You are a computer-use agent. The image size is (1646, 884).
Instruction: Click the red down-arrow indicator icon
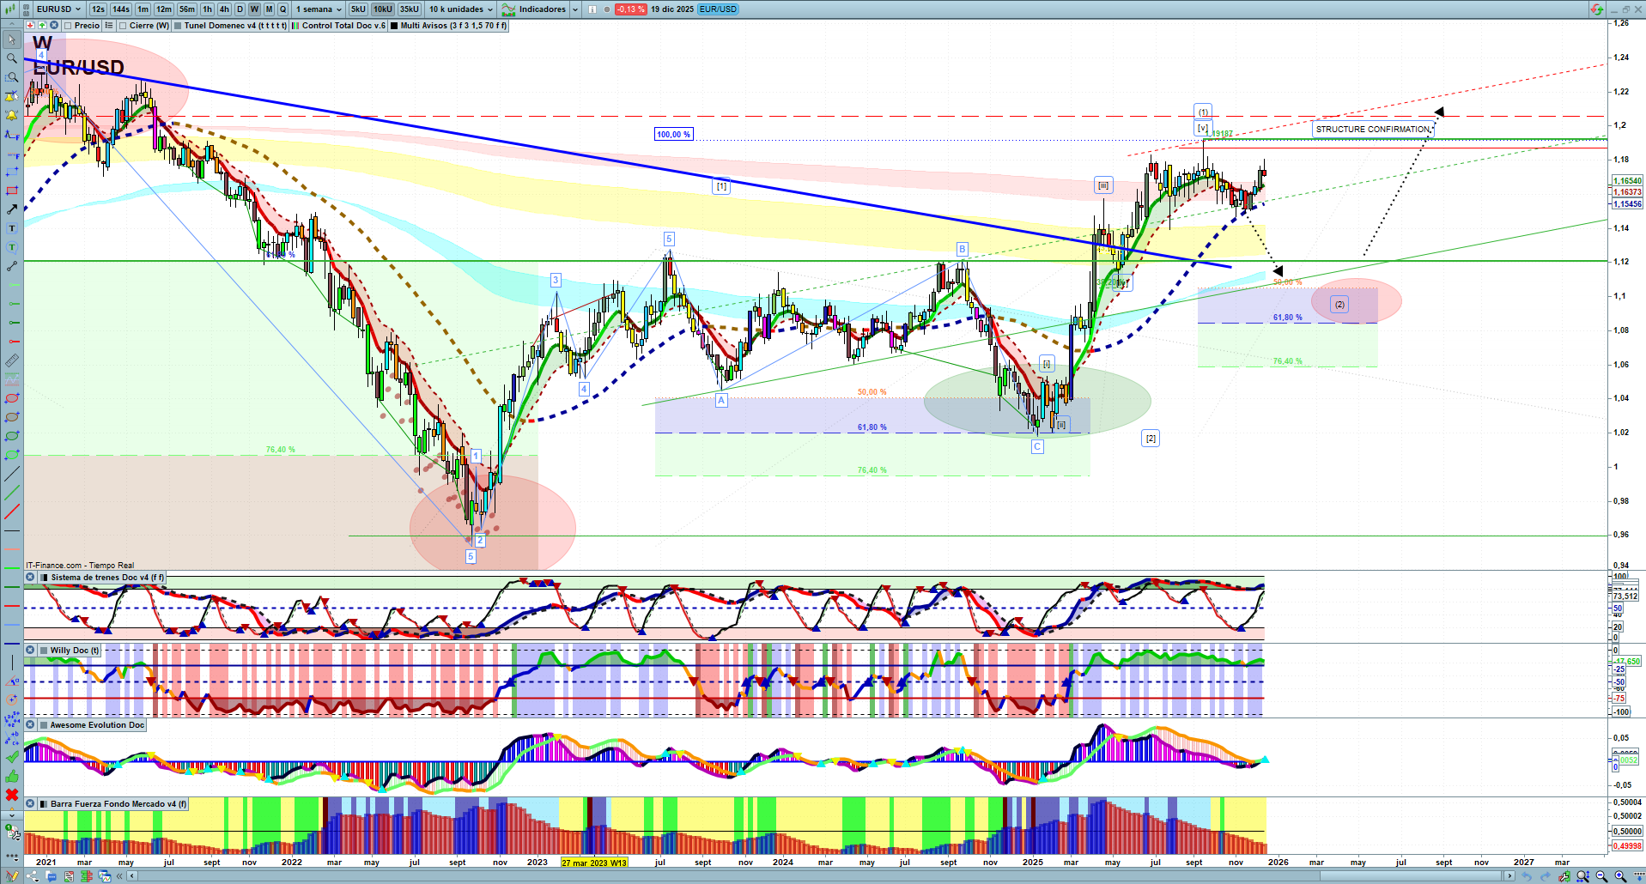click(x=30, y=26)
